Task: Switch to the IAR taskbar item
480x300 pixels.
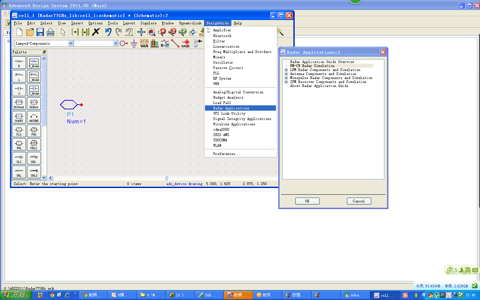Action: tap(209, 295)
